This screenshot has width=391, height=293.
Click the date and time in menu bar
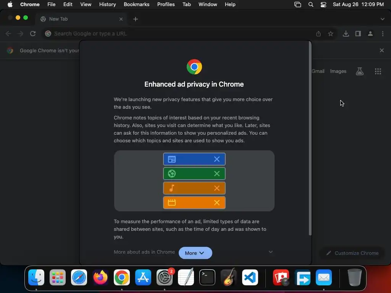point(358,4)
